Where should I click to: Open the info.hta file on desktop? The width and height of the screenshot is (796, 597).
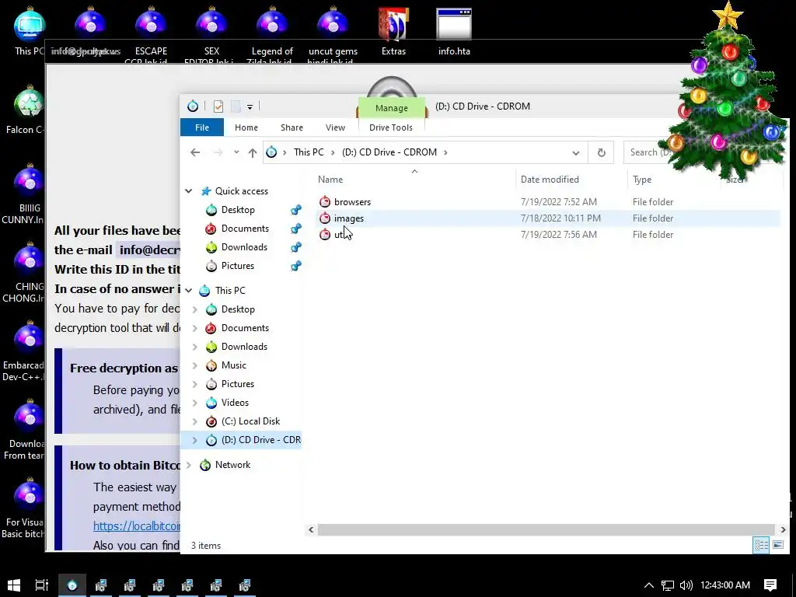click(454, 30)
